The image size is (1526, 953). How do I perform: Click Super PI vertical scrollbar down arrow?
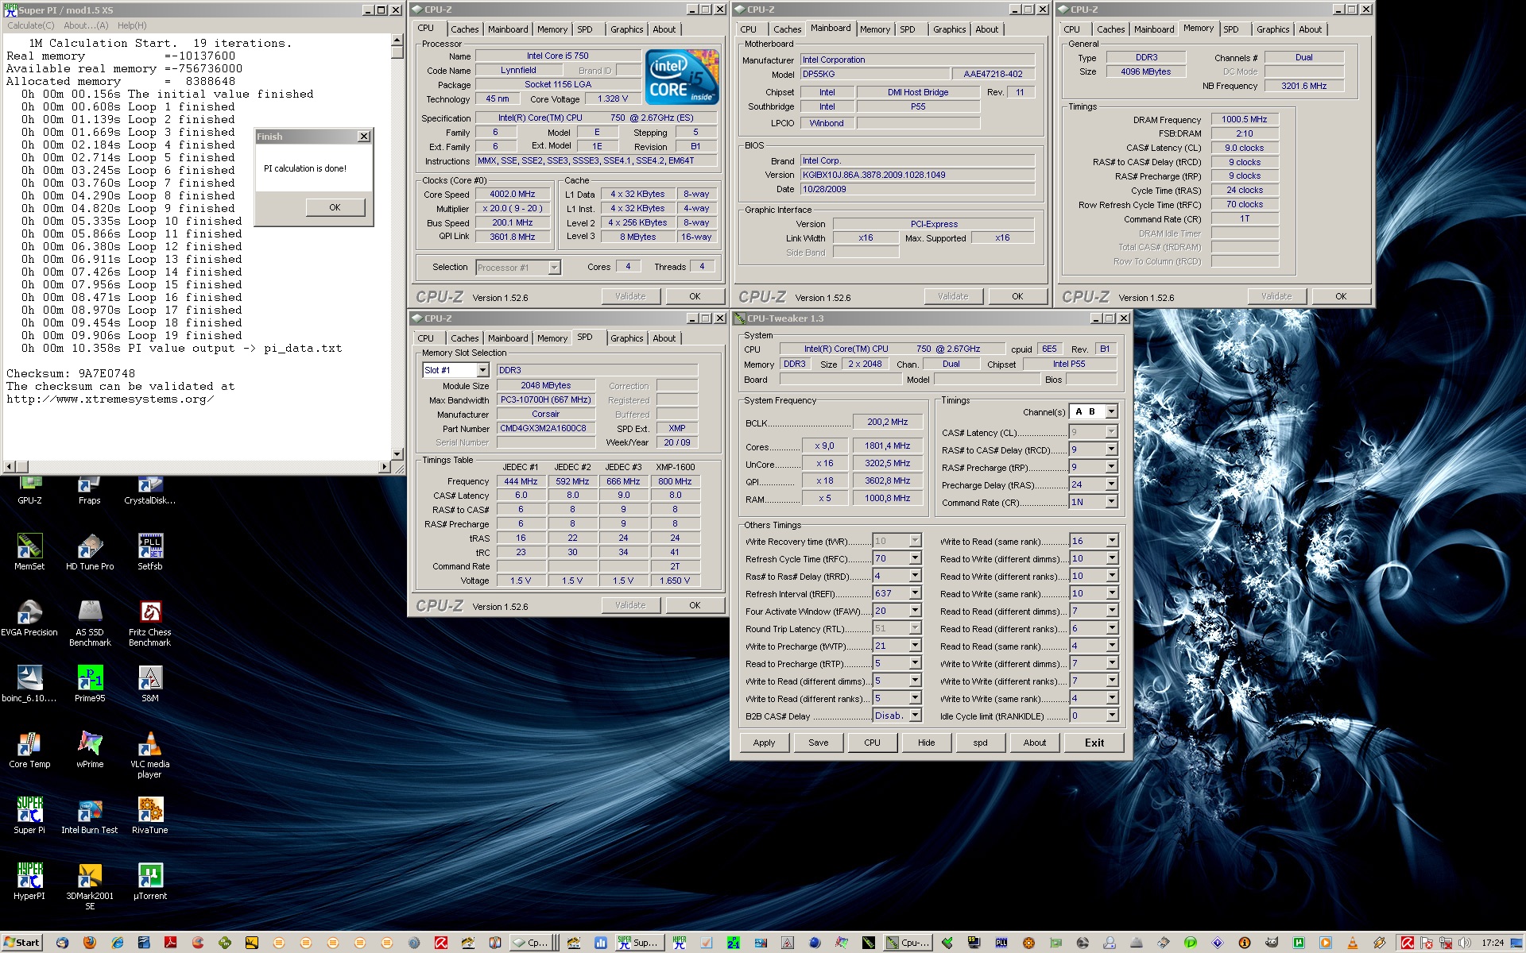coord(397,454)
